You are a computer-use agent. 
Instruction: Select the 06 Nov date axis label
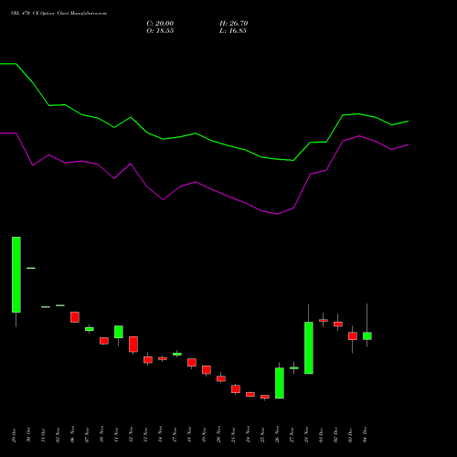click(x=72, y=435)
